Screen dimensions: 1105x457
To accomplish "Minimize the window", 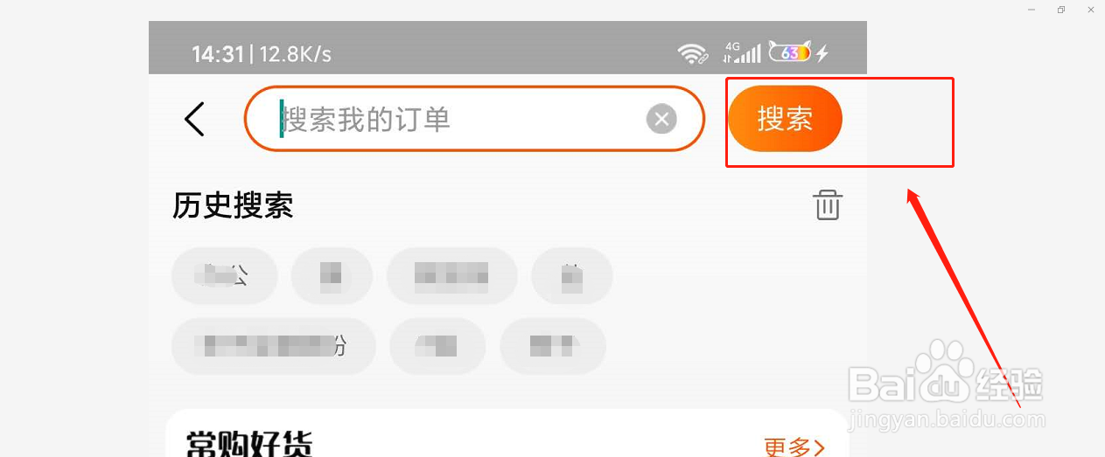I will 1032,10.
